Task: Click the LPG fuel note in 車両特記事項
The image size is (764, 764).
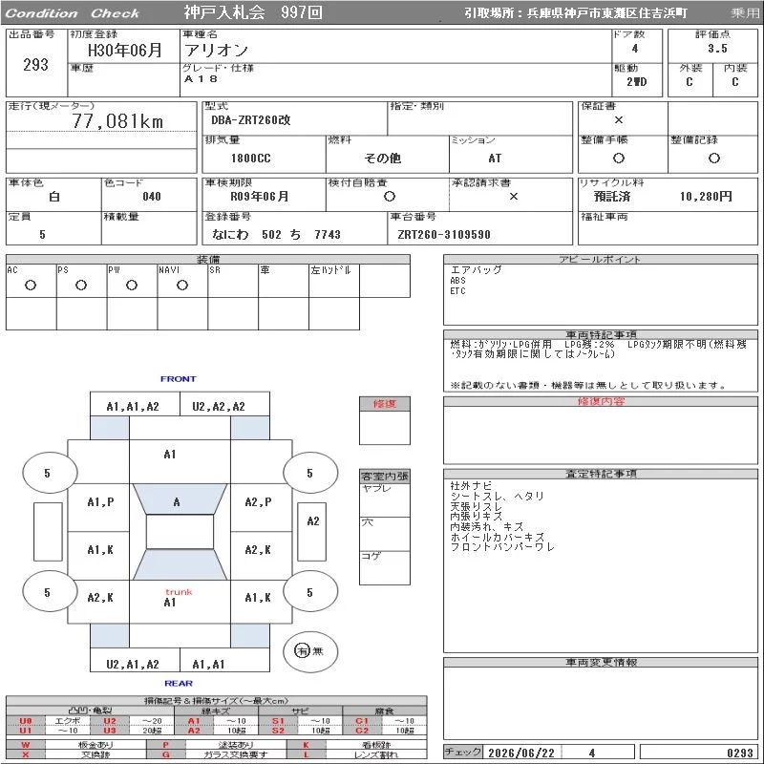Action: [x=599, y=350]
